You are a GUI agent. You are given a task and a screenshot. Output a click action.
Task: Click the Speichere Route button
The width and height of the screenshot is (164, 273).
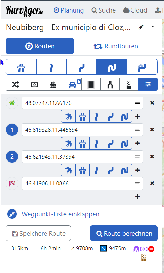click(x=38, y=233)
